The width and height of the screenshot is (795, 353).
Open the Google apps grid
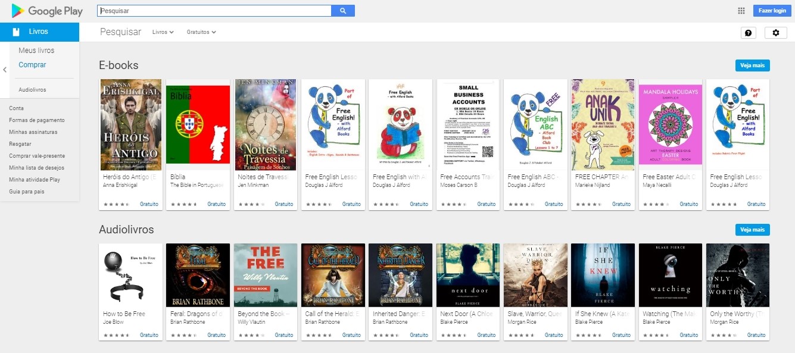[741, 11]
